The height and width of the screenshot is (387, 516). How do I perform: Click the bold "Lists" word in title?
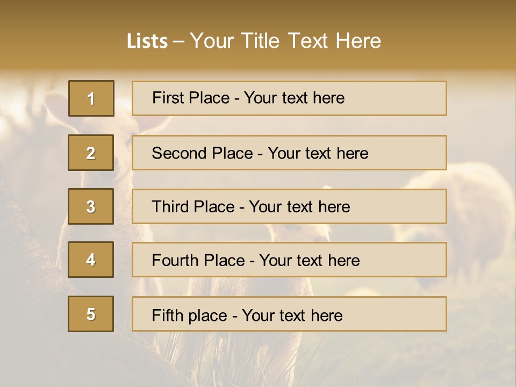tap(147, 41)
